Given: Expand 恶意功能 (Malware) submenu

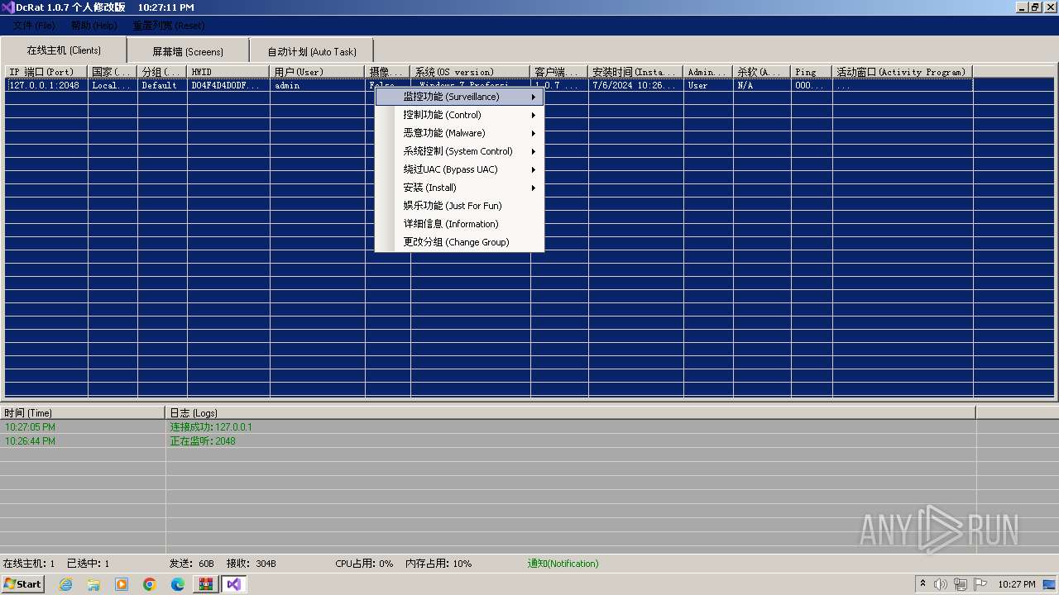Looking at the screenshot, I should (x=459, y=133).
